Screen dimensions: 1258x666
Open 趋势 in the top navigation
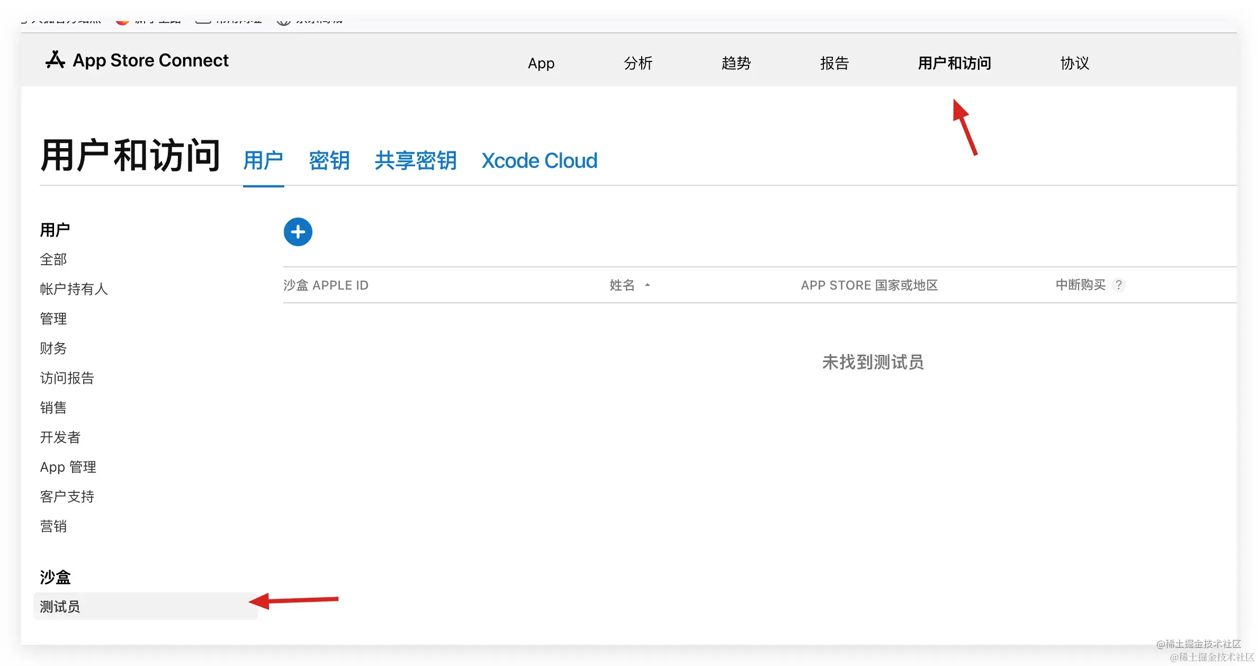tap(736, 64)
